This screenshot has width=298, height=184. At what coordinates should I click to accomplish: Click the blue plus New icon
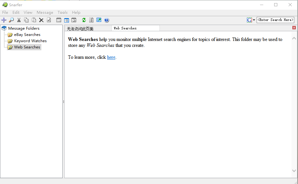(x=4, y=20)
